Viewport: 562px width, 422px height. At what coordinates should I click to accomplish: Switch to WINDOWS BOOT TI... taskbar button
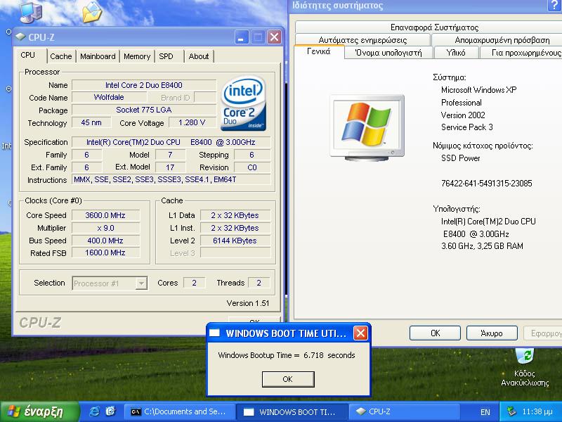coord(292,411)
